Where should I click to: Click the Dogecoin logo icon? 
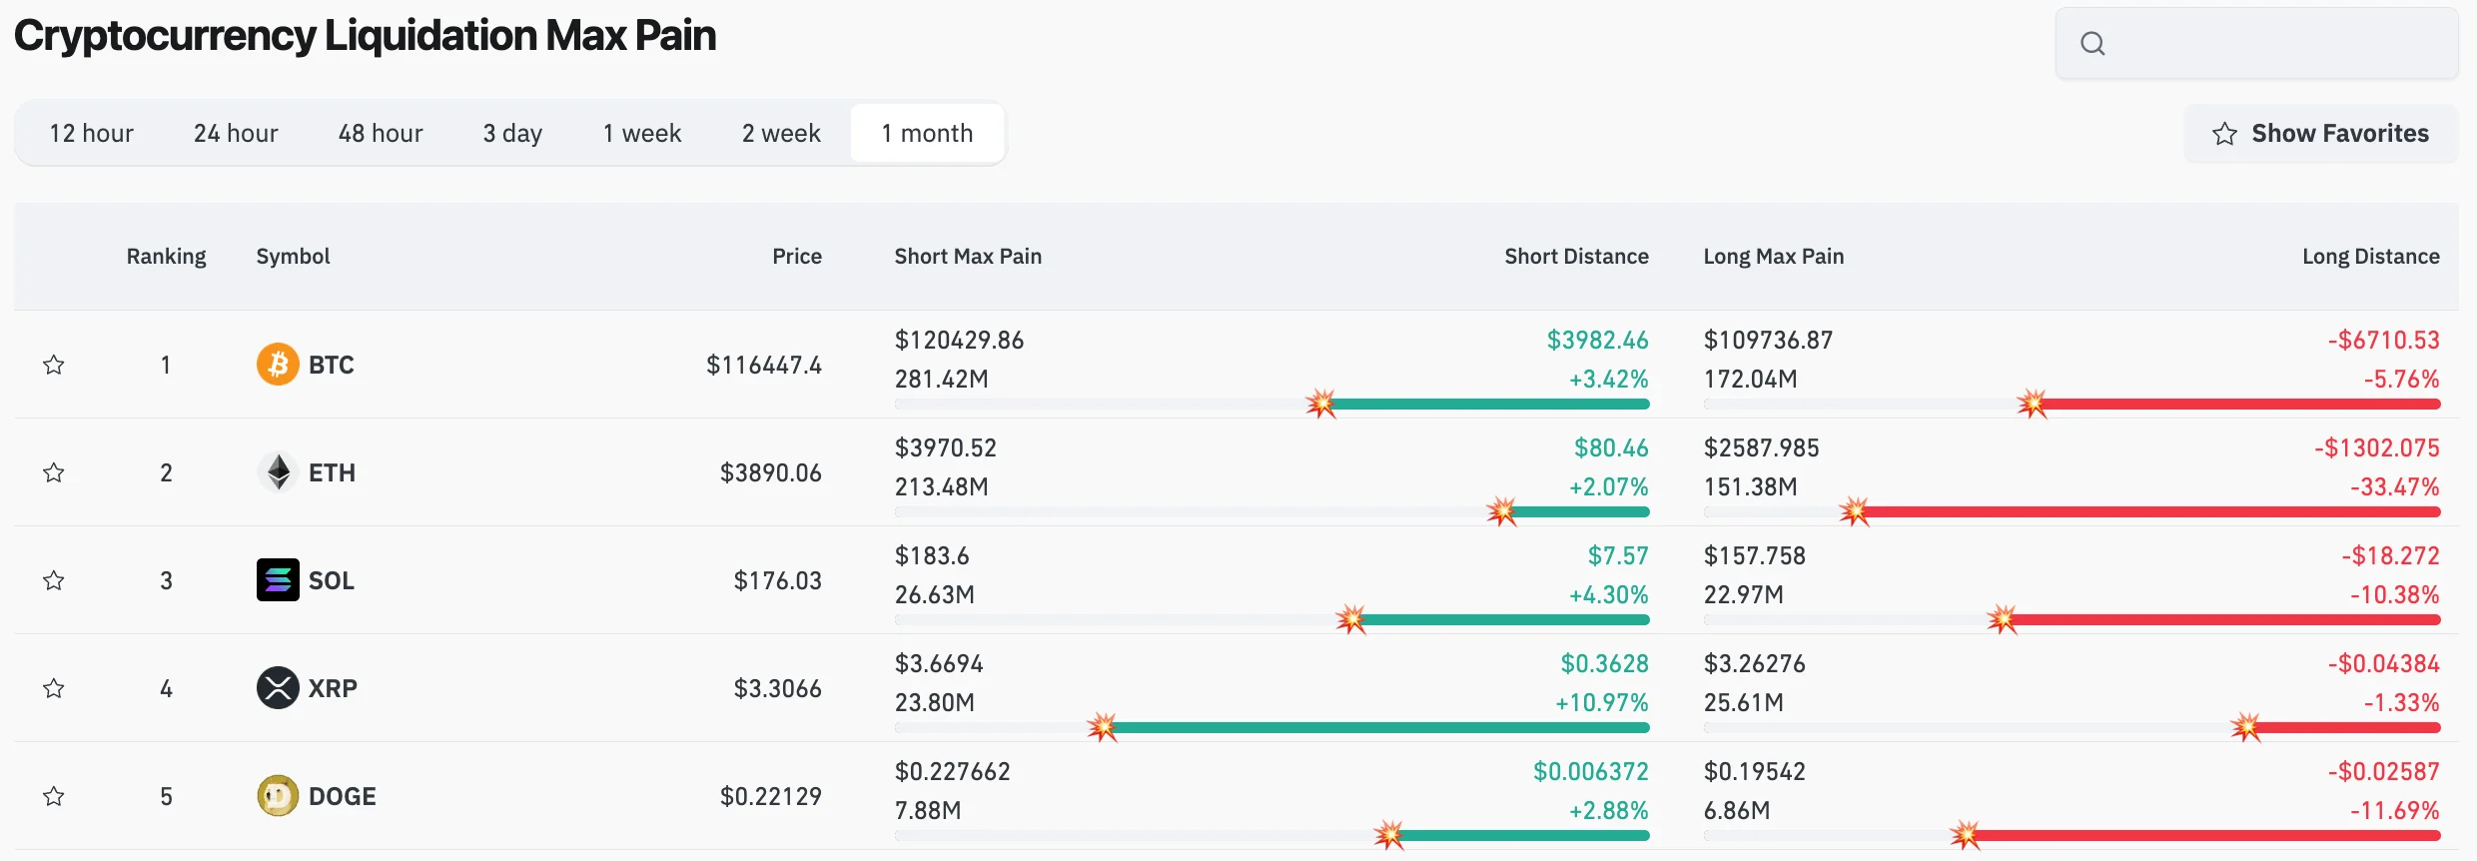coord(278,796)
